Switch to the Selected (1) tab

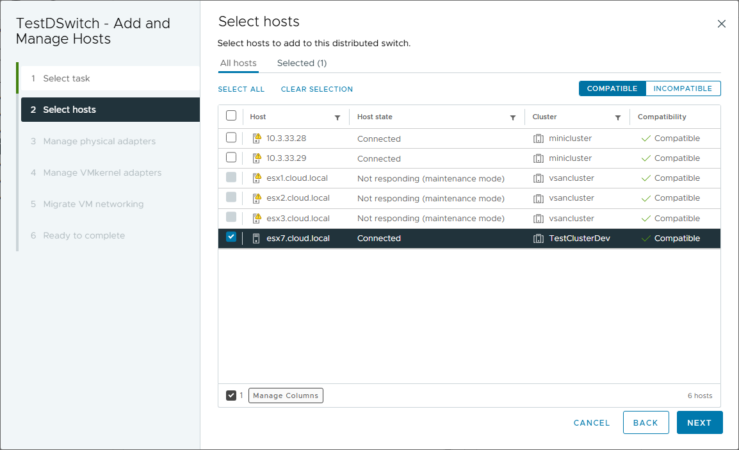(302, 63)
